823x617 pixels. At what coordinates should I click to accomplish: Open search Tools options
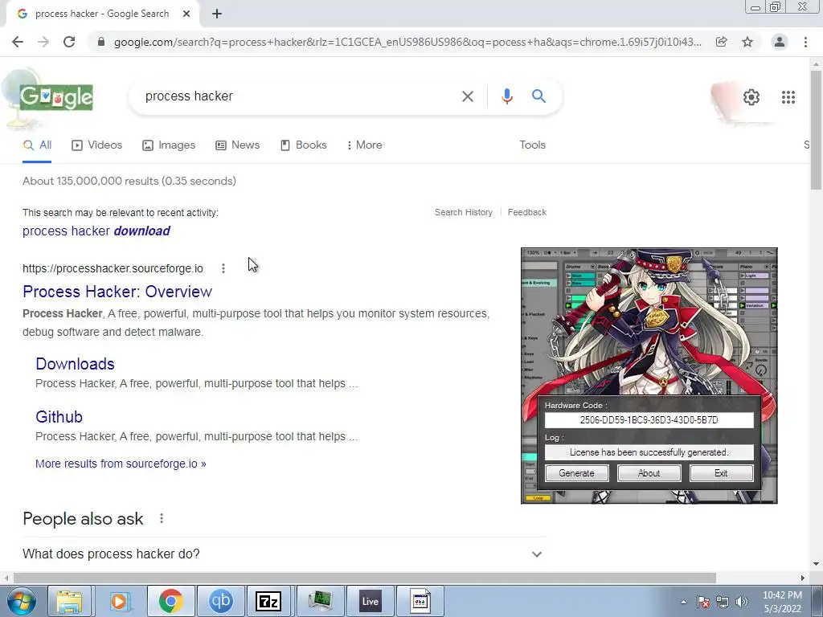pyautogui.click(x=532, y=145)
